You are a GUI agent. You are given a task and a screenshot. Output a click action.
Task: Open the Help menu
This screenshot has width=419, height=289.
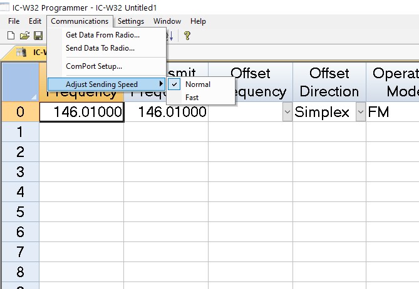click(198, 21)
